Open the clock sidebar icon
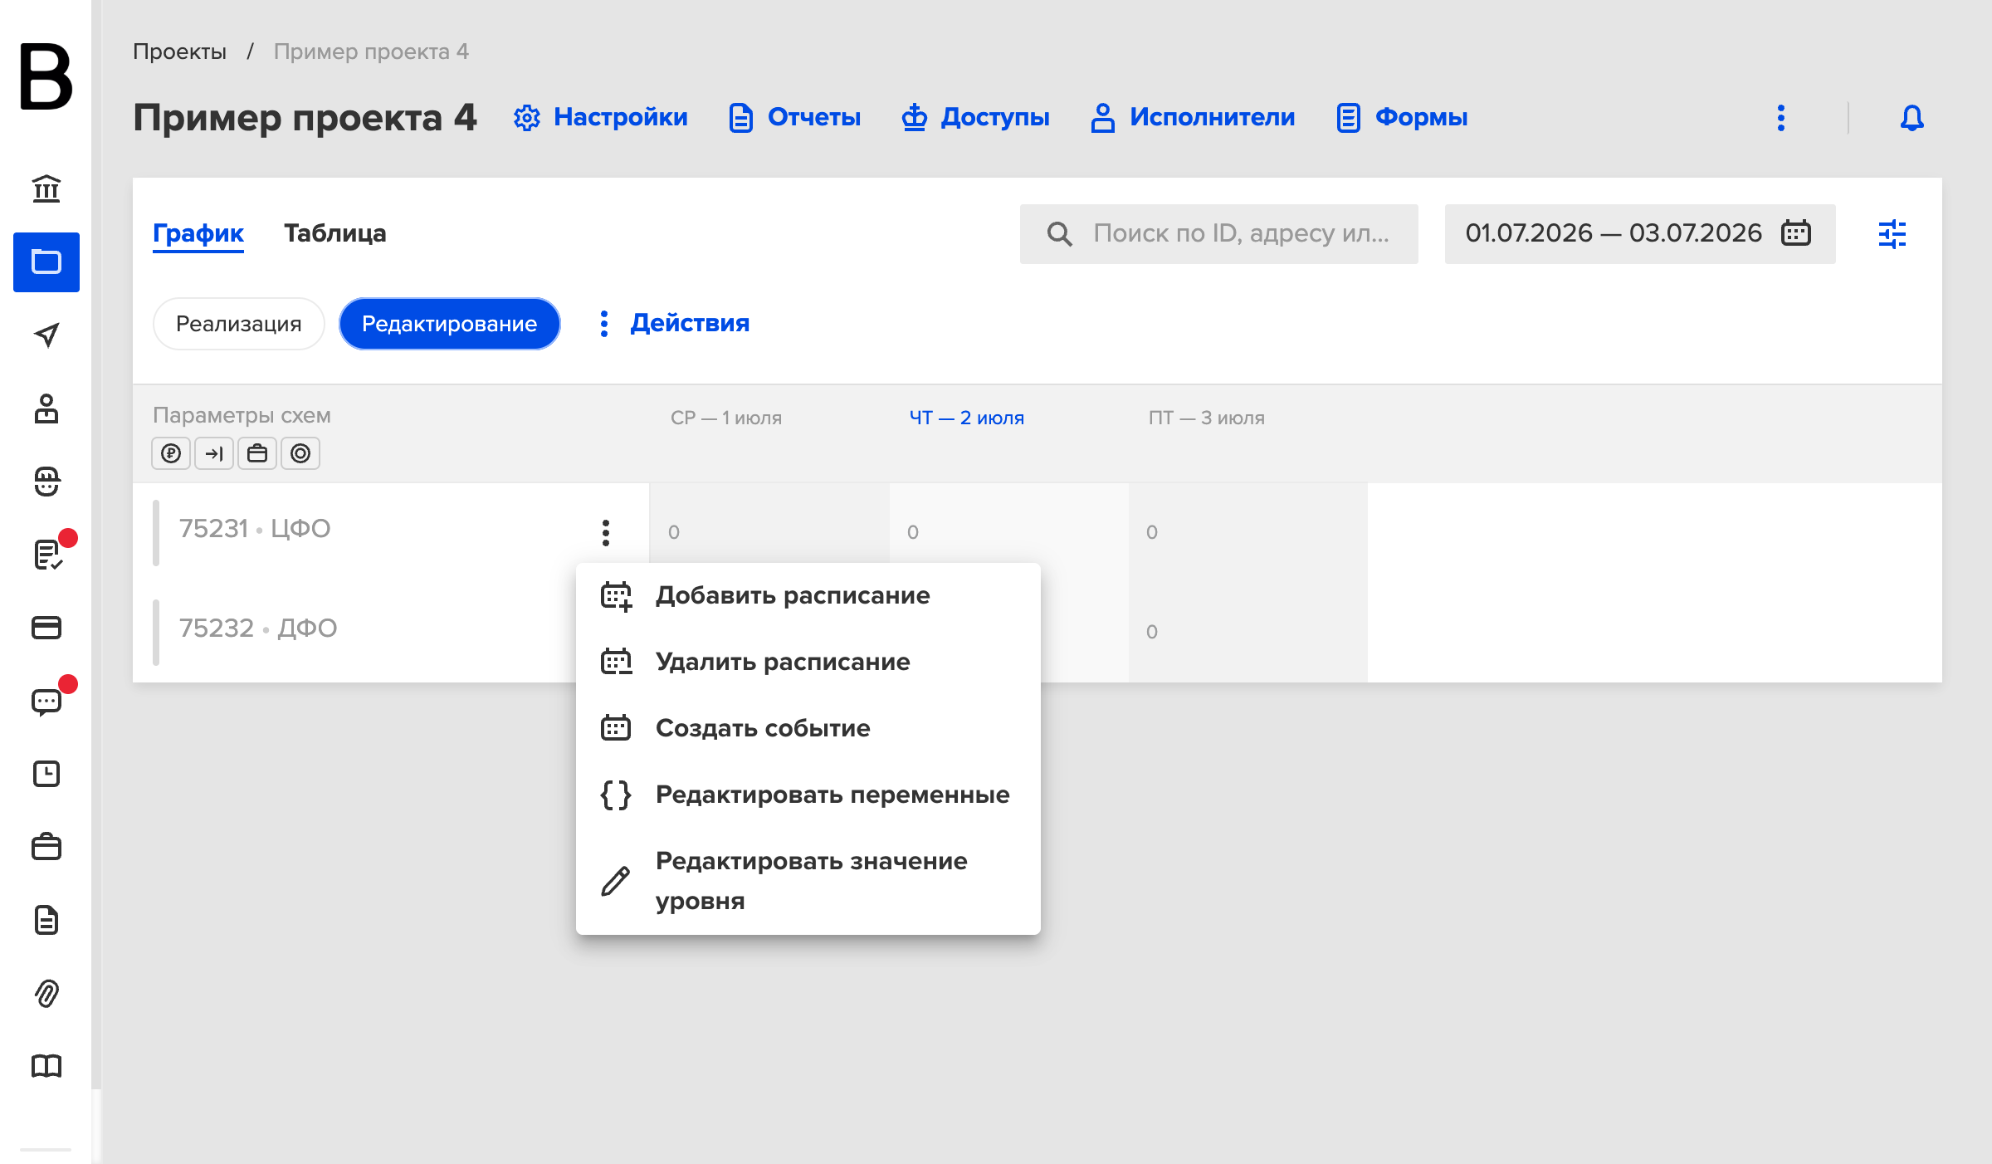This screenshot has height=1164, width=1992. click(x=46, y=774)
